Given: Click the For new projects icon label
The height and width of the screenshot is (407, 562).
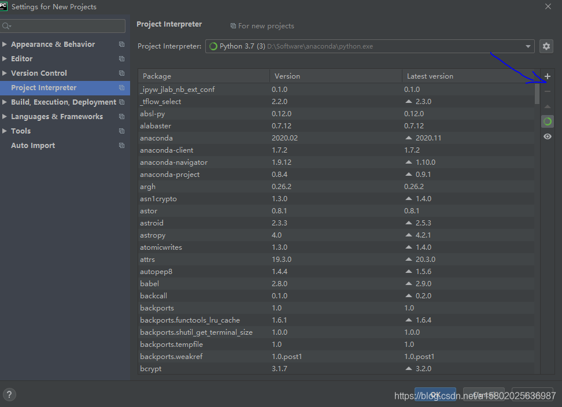Looking at the screenshot, I should [x=262, y=26].
